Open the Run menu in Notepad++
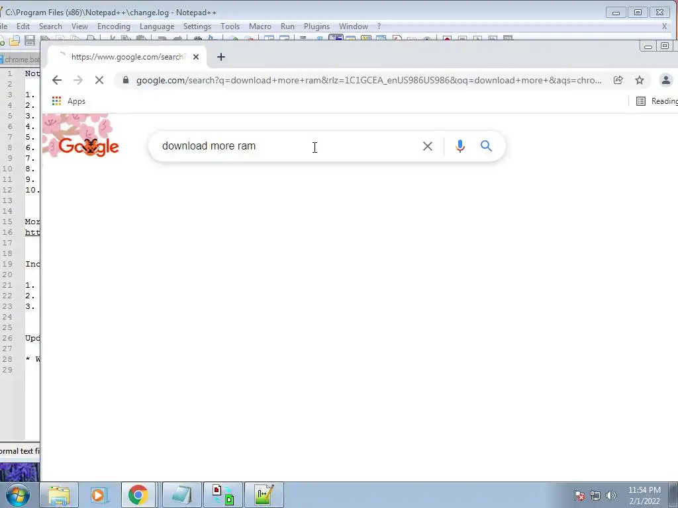This screenshot has width=678, height=508. (287, 26)
